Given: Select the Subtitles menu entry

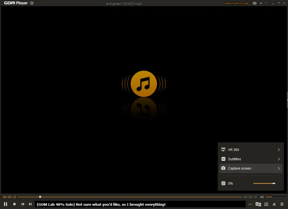Looking at the screenshot, I should coord(235,159).
